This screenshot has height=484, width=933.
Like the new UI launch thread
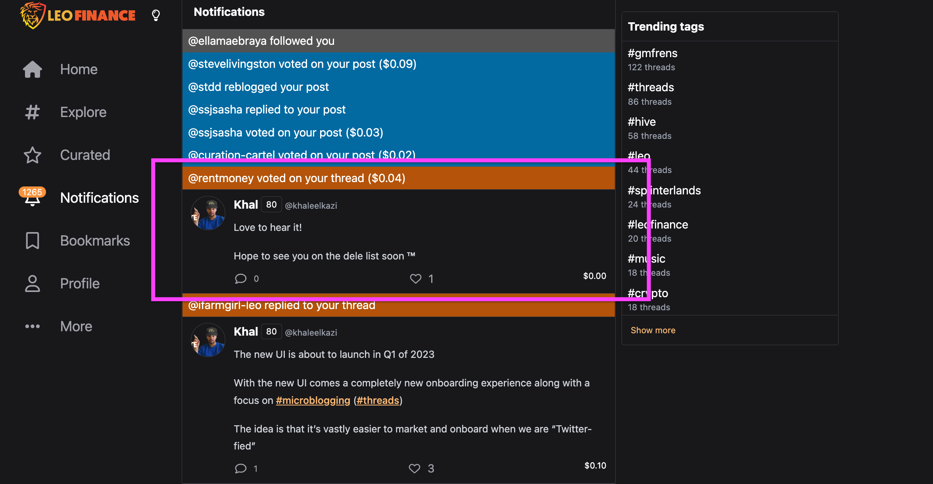tap(415, 469)
